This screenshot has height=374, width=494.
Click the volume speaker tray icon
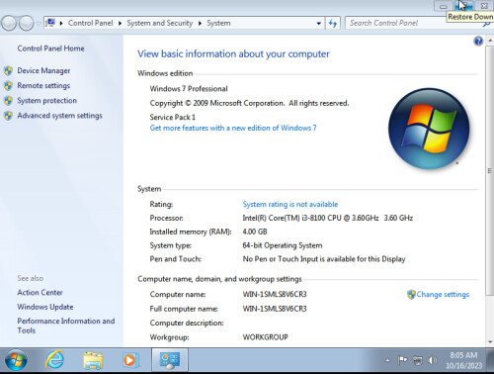click(432, 360)
